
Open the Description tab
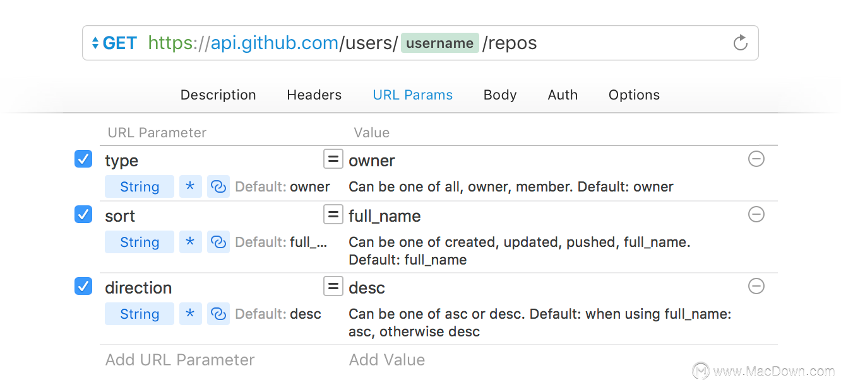coord(218,95)
